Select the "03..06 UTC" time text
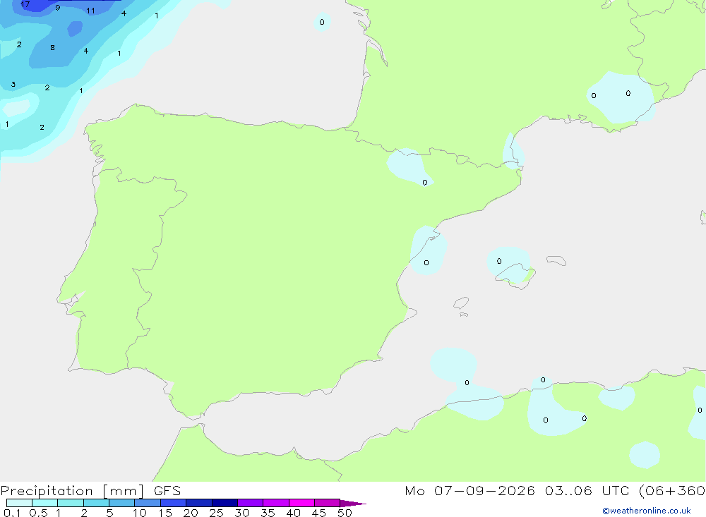This screenshot has width=706, height=517. point(587,491)
